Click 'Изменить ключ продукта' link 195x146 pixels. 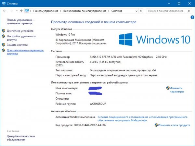pyautogui.click(x=174, y=125)
